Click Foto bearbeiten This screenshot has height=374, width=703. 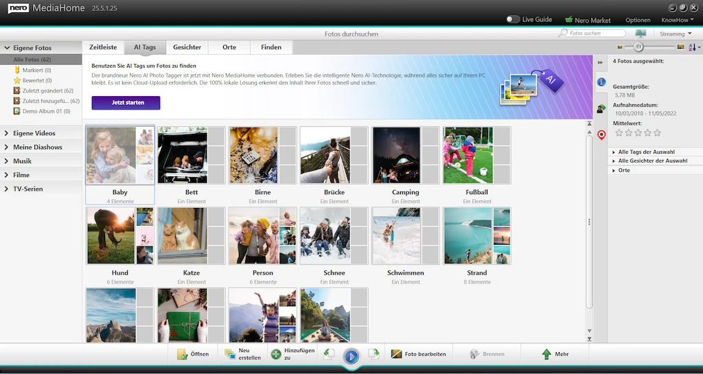[419, 354]
